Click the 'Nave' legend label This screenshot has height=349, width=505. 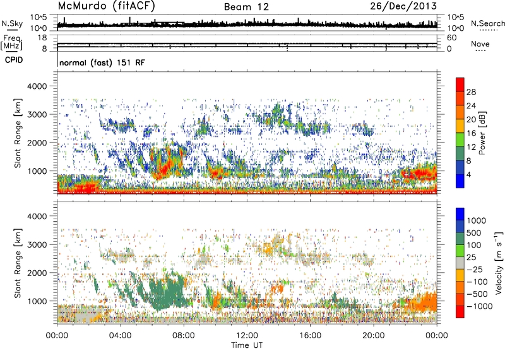(480, 43)
